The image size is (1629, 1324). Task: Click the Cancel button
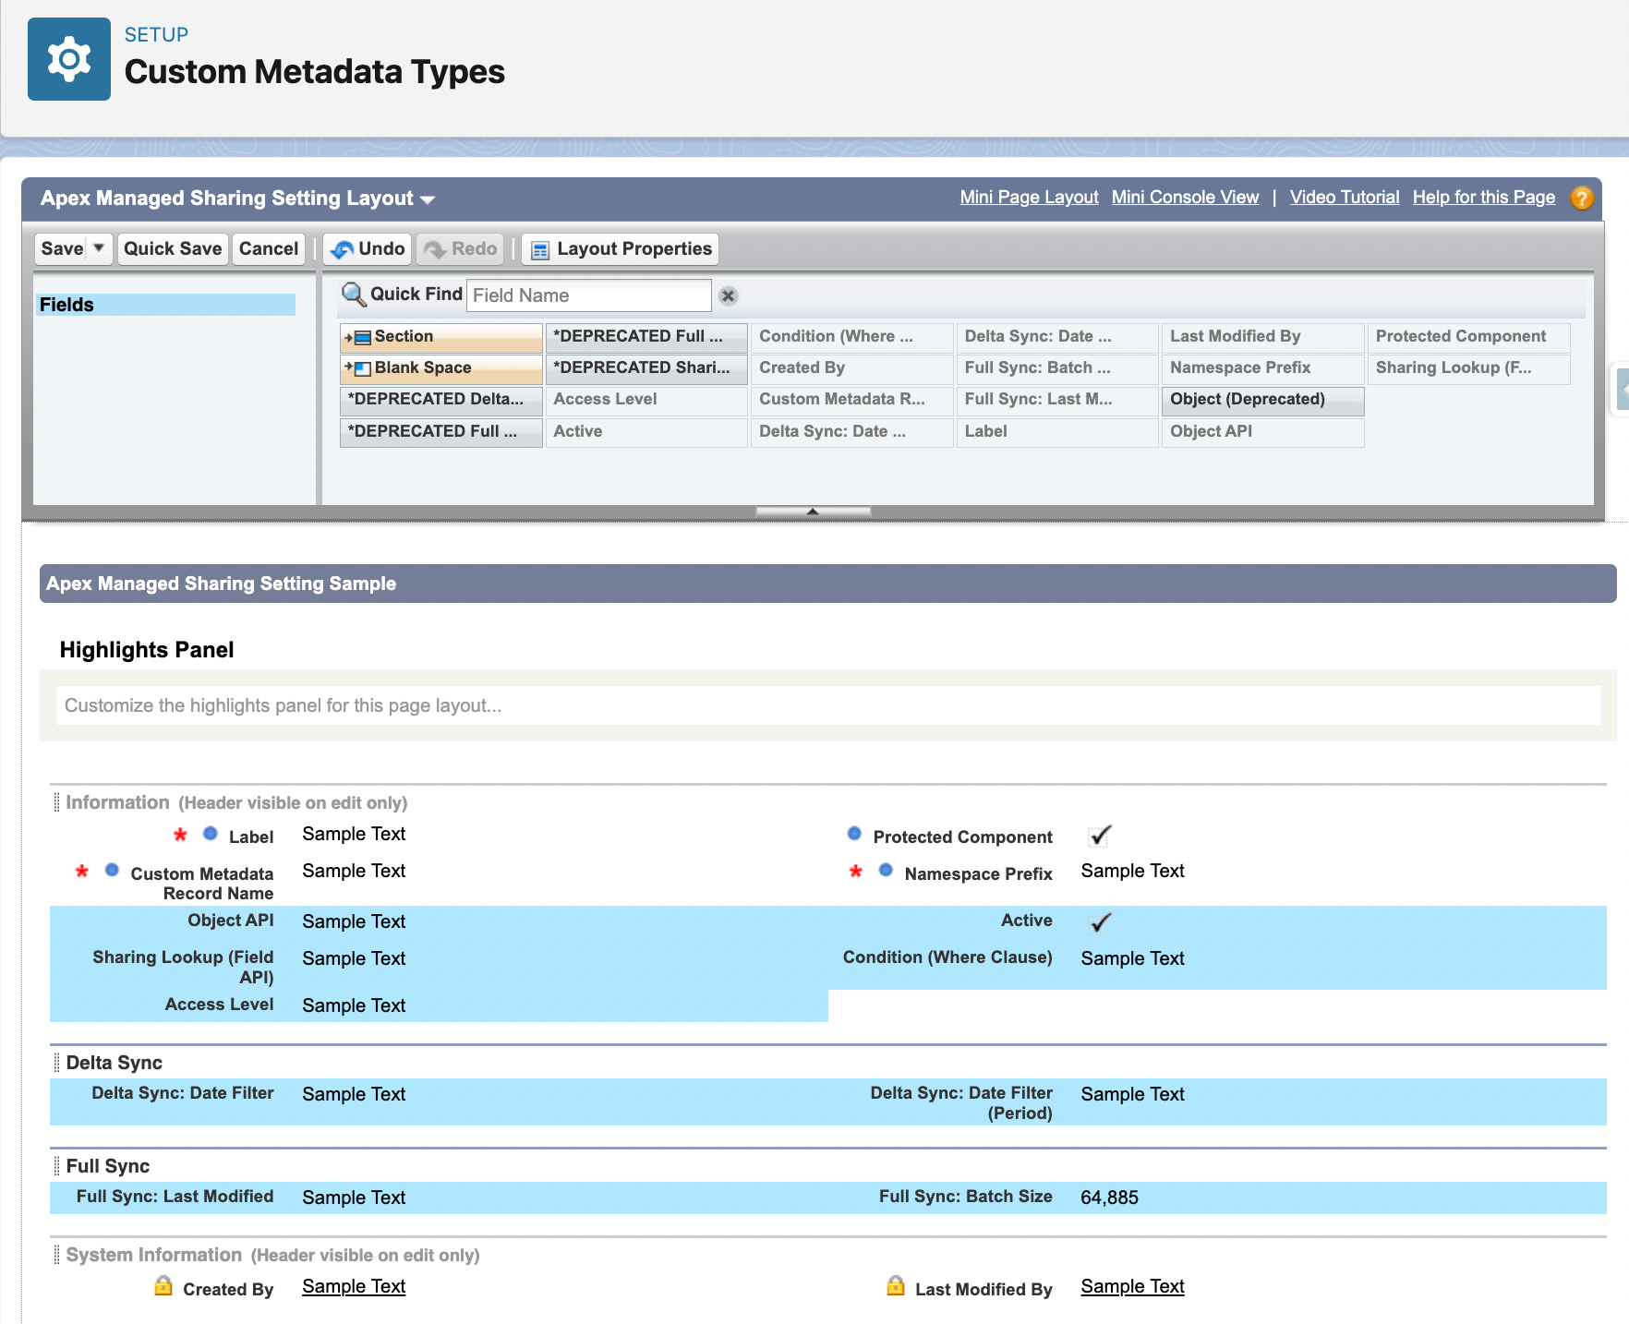(268, 248)
